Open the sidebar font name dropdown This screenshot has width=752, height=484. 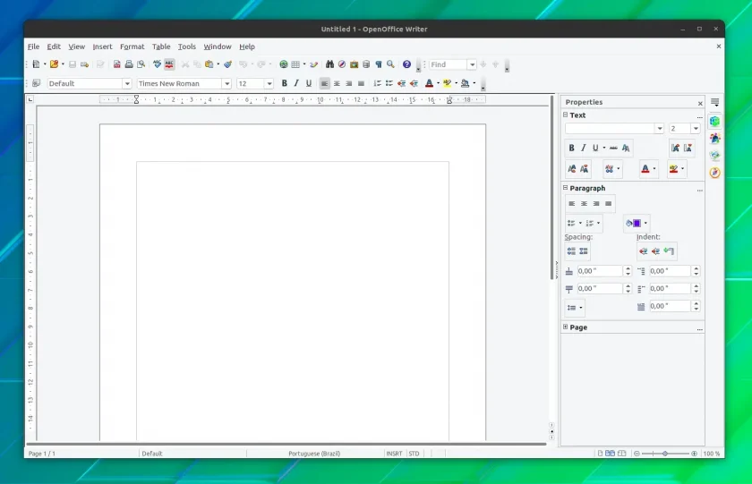pyautogui.click(x=660, y=129)
